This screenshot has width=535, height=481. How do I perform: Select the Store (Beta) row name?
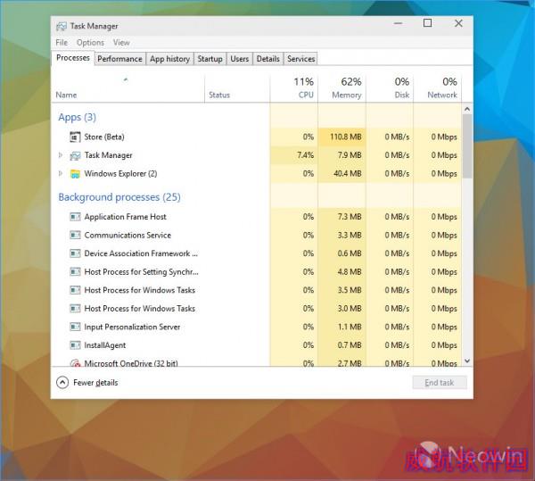click(104, 137)
